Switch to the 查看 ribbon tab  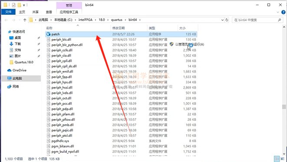pos(49,12)
